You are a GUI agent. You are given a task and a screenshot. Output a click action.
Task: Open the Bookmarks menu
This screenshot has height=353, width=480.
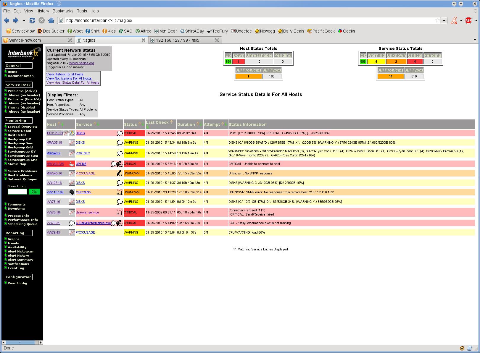[63, 11]
